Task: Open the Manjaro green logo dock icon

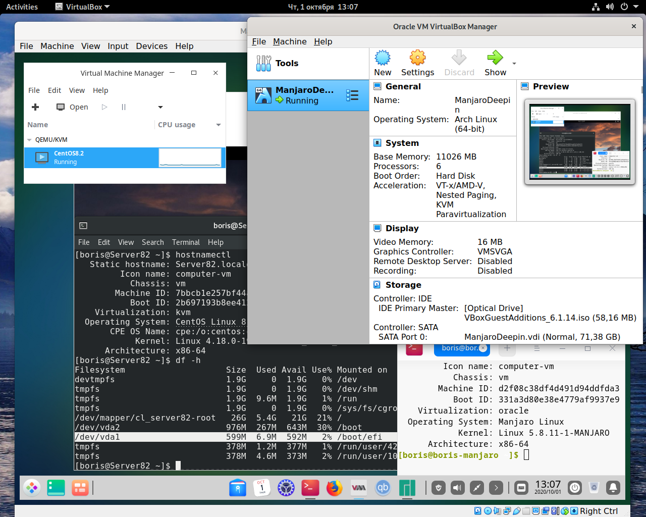Action: (x=407, y=488)
